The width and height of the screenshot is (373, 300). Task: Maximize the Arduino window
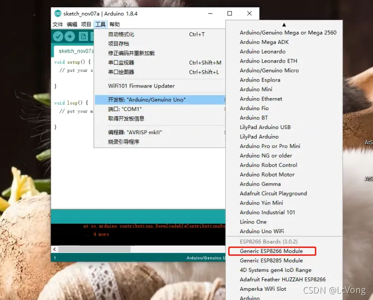(x=230, y=13)
